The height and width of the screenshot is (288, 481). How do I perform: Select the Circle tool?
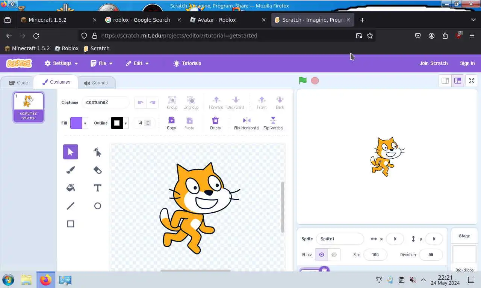point(98,206)
